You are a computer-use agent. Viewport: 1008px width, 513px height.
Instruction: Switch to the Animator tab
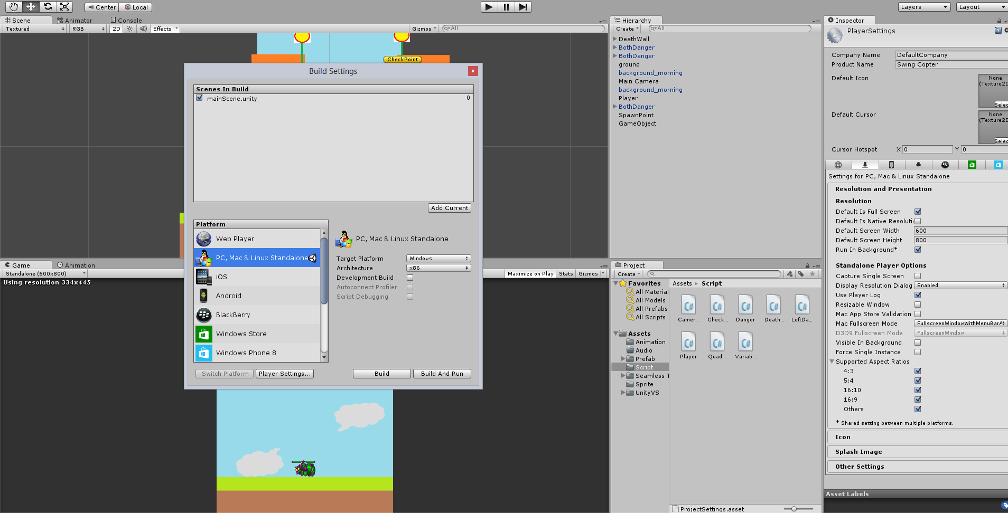[74, 21]
